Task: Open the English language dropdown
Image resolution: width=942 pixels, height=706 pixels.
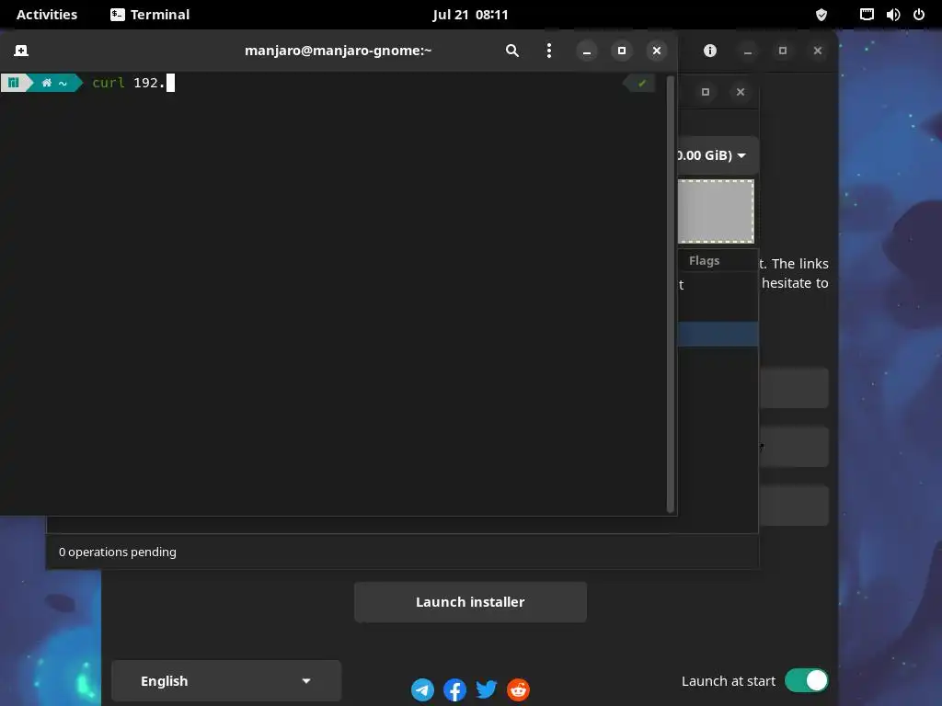Action: tap(226, 681)
